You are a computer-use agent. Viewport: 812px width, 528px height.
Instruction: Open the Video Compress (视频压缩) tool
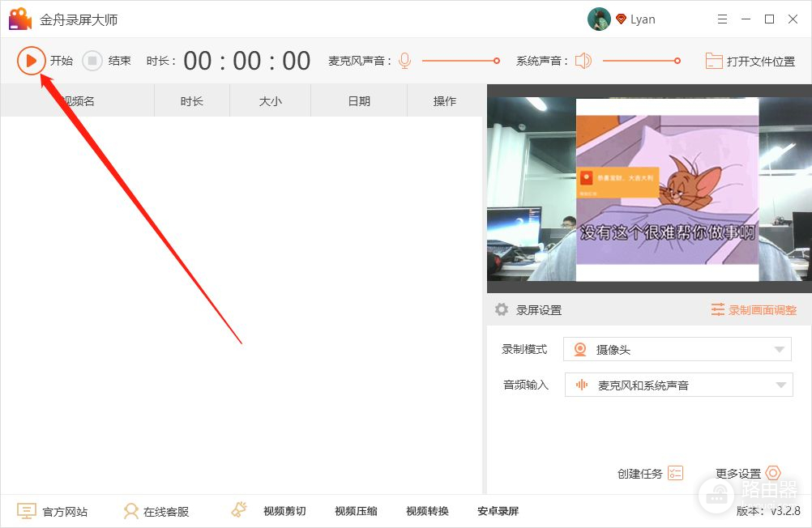(356, 511)
